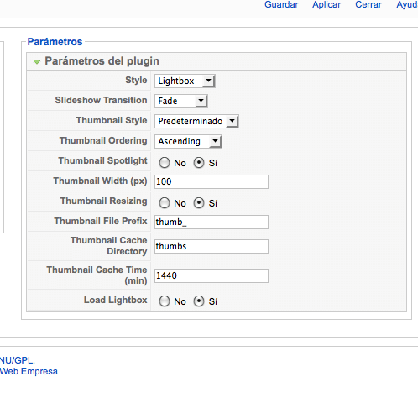
Task: Open the Ayuda toolbar item
Action: coord(407,4)
